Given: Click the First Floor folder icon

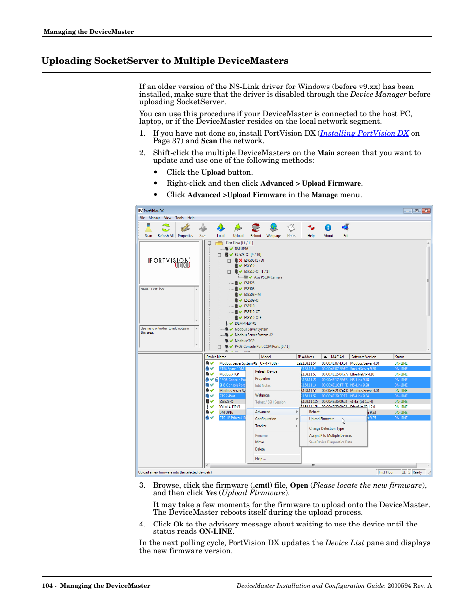Looking at the screenshot, I should (x=219, y=243).
